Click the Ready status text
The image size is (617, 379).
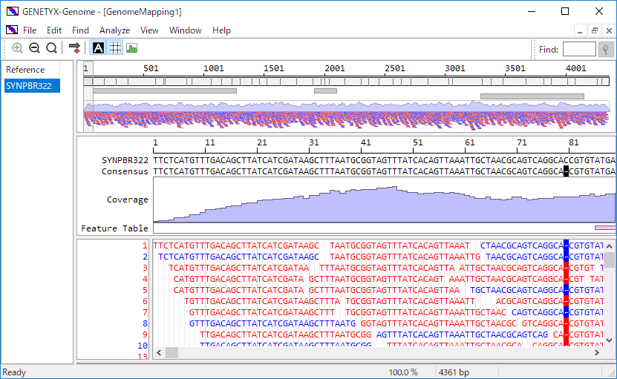(x=14, y=372)
